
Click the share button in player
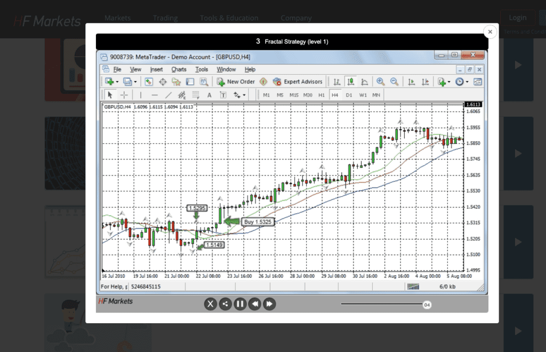[226, 304]
